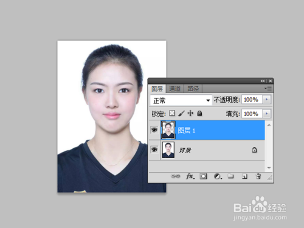This screenshot has width=304, height=228.
Task: Hide the 背景 layer eye icon
Action: (154, 150)
